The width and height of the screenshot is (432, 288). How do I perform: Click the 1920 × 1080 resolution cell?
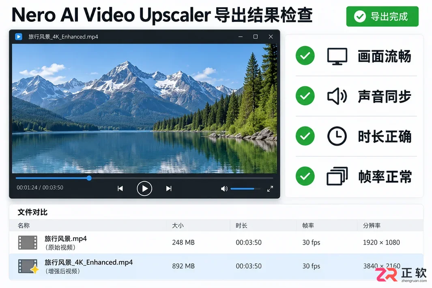[x=381, y=243]
